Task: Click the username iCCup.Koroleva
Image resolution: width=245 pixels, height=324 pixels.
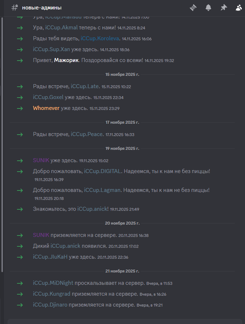Action: pyautogui.click(x=100, y=38)
